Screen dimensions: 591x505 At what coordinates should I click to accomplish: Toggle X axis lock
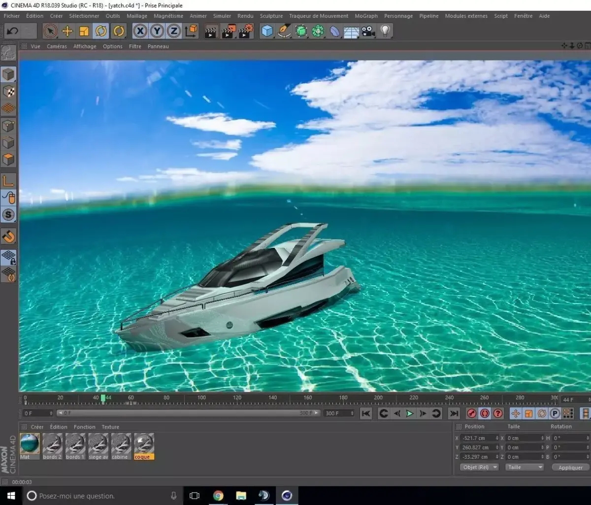pyautogui.click(x=140, y=32)
